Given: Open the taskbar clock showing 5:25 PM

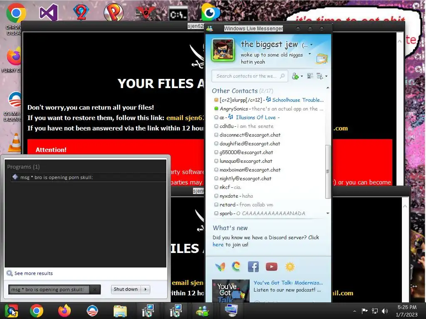Looking at the screenshot, I should click(407, 311).
